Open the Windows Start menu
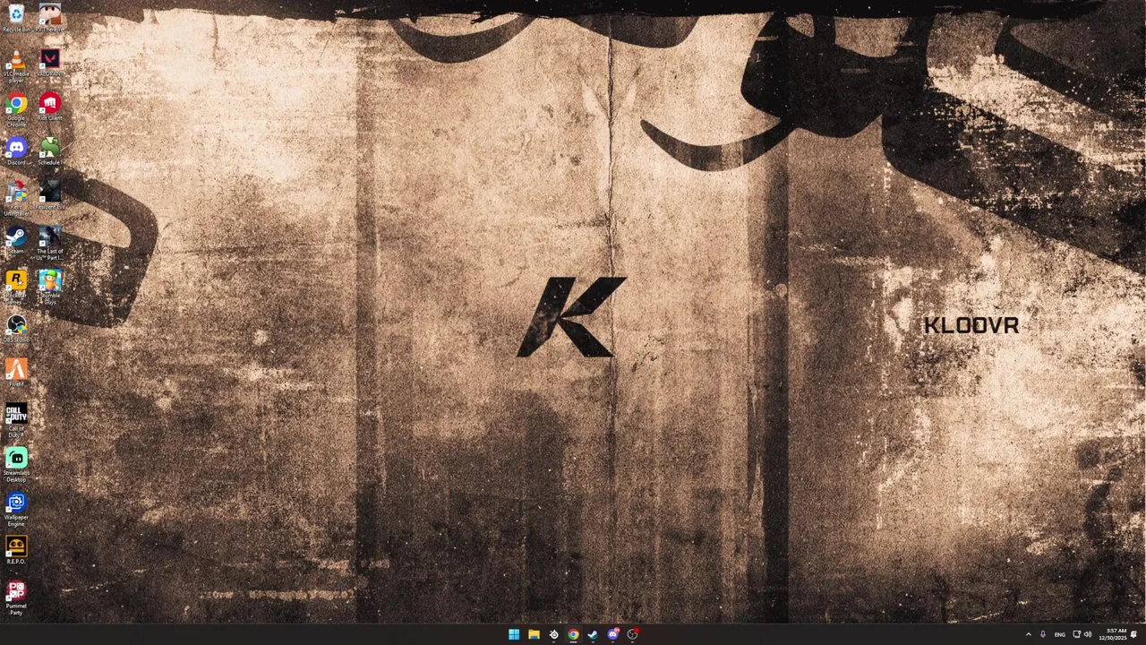 pyautogui.click(x=514, y=634)
